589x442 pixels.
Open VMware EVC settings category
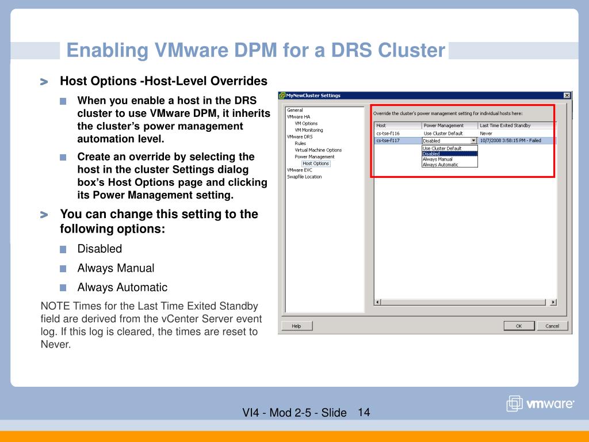[299, 170]
